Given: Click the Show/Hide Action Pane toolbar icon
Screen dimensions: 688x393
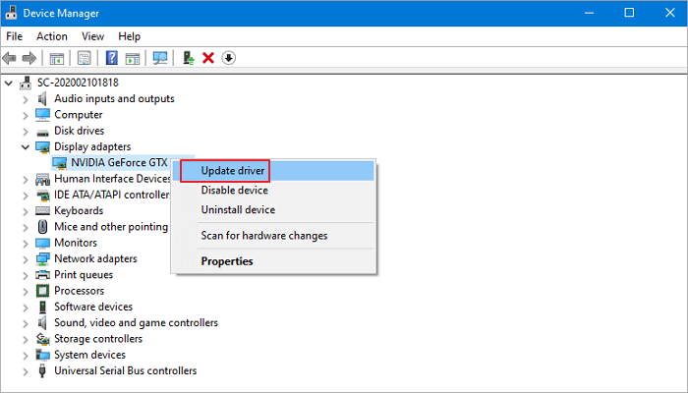Looking at the screenshot, I should click(x=133, y=58).
